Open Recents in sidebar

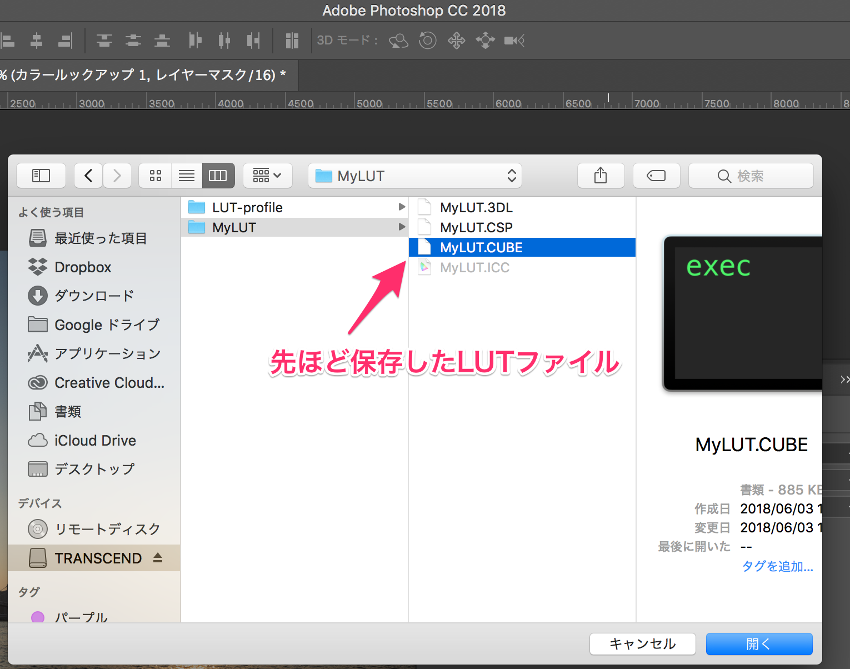[93, 238]
